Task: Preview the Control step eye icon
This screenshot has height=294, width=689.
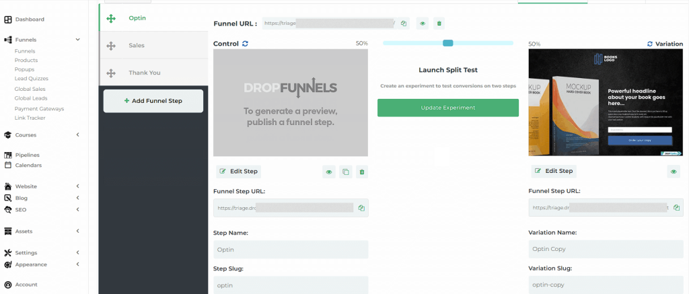Action: point(328,172)
